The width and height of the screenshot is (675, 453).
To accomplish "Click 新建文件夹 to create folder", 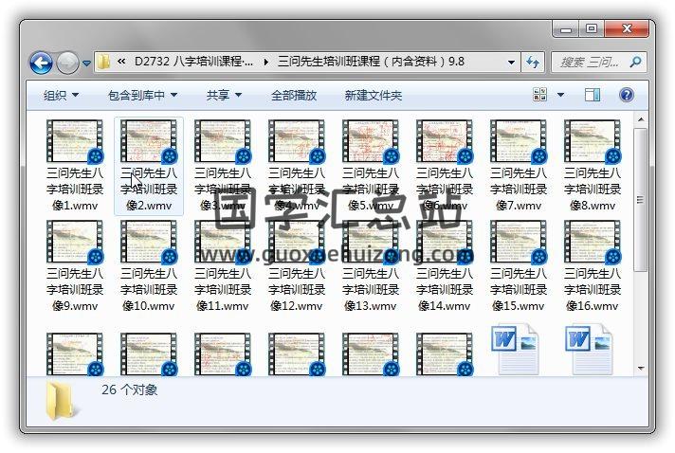I will pos(374,95).
